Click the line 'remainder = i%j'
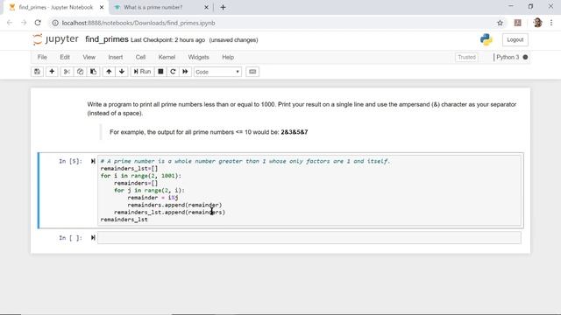The height and width of the screenshot is (315, 561). (x=153, y=198)
